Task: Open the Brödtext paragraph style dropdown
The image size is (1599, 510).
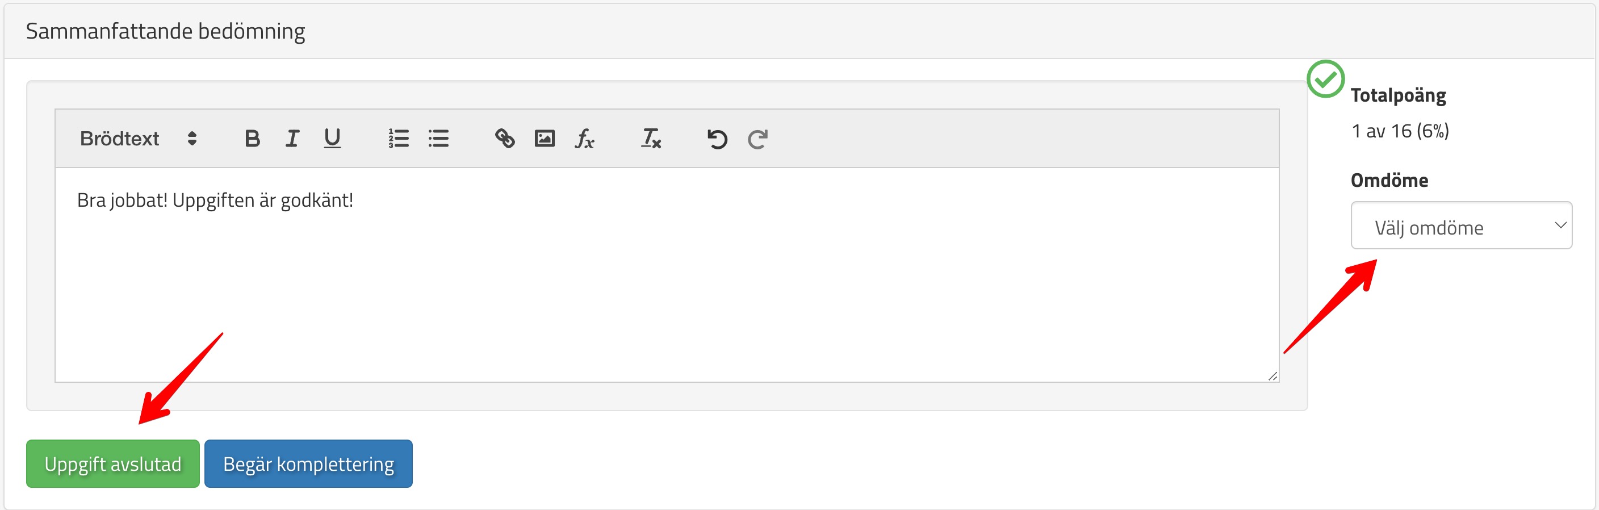Action: pos(139,139)
